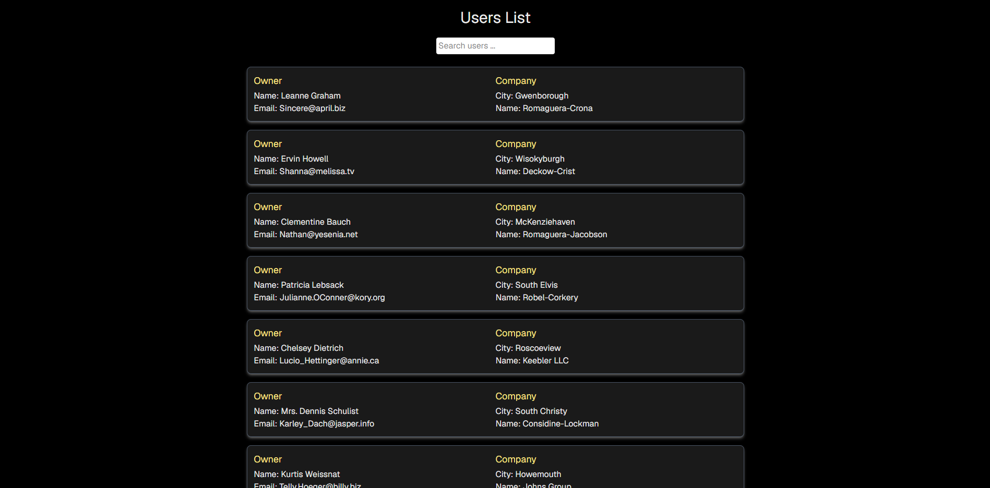Click Company heading in Roscoeview card
This screenshot has width=990, height=488.
pos(516,333)
